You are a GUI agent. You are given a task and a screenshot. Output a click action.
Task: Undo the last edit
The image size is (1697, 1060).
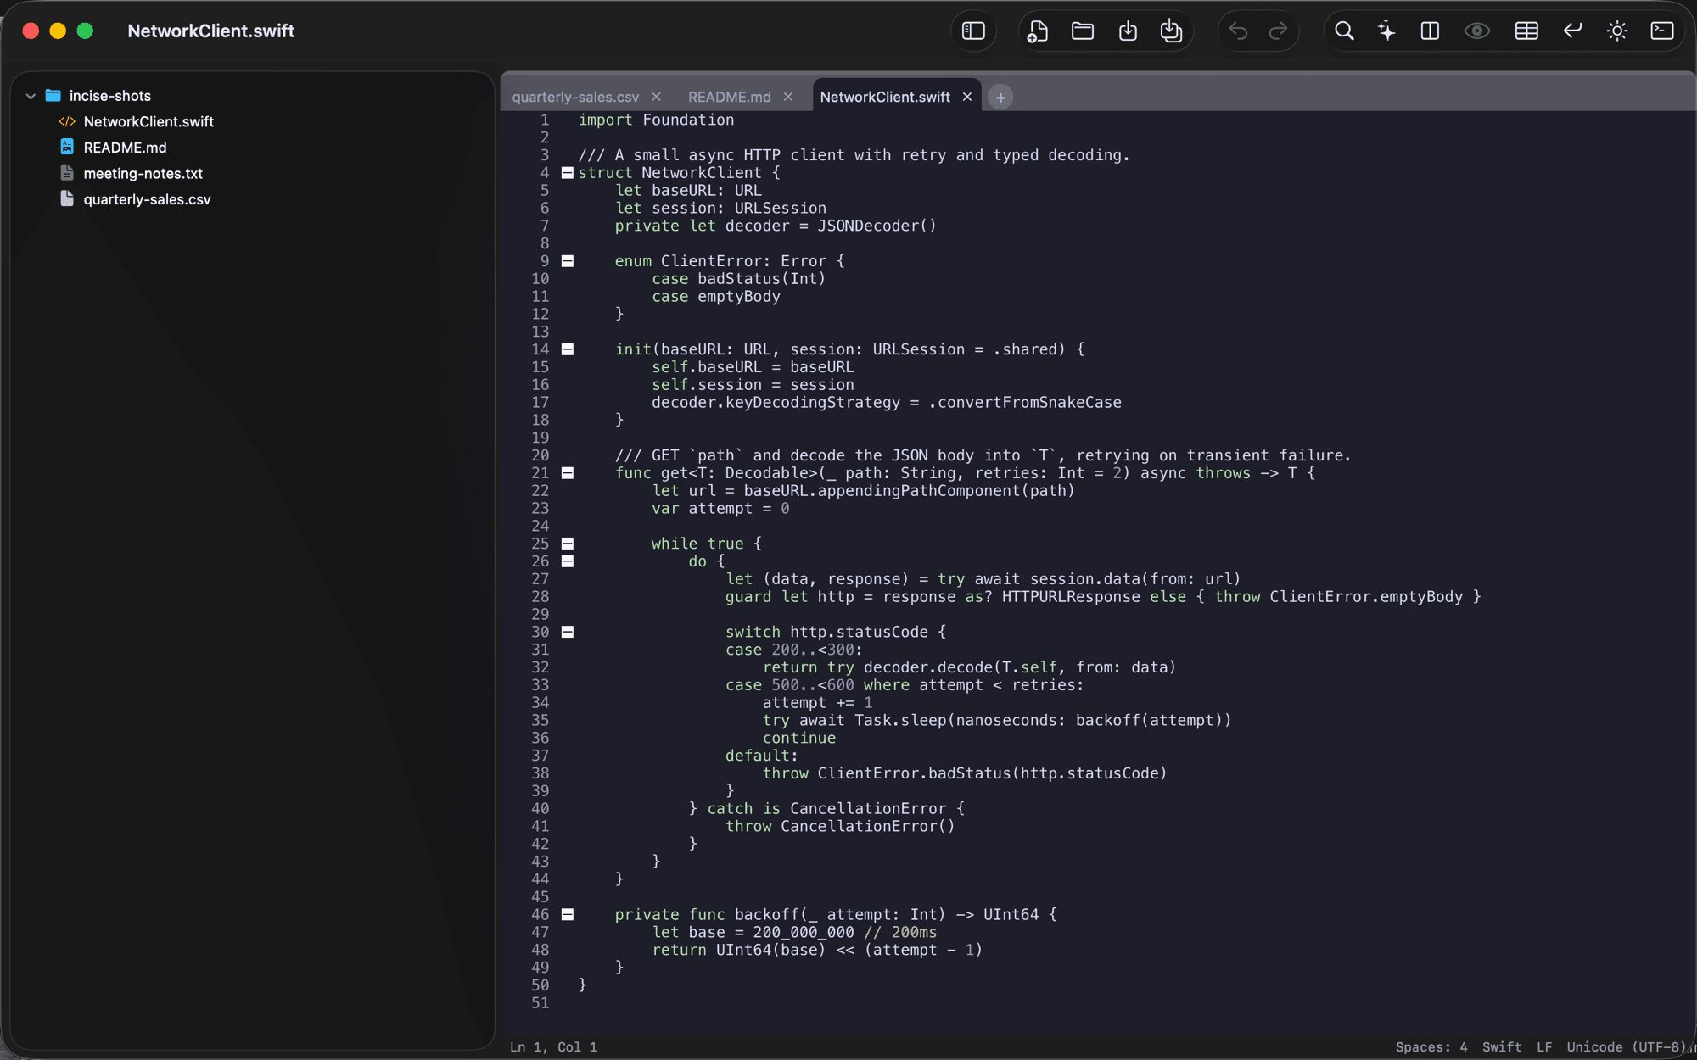coord(1238,31)
